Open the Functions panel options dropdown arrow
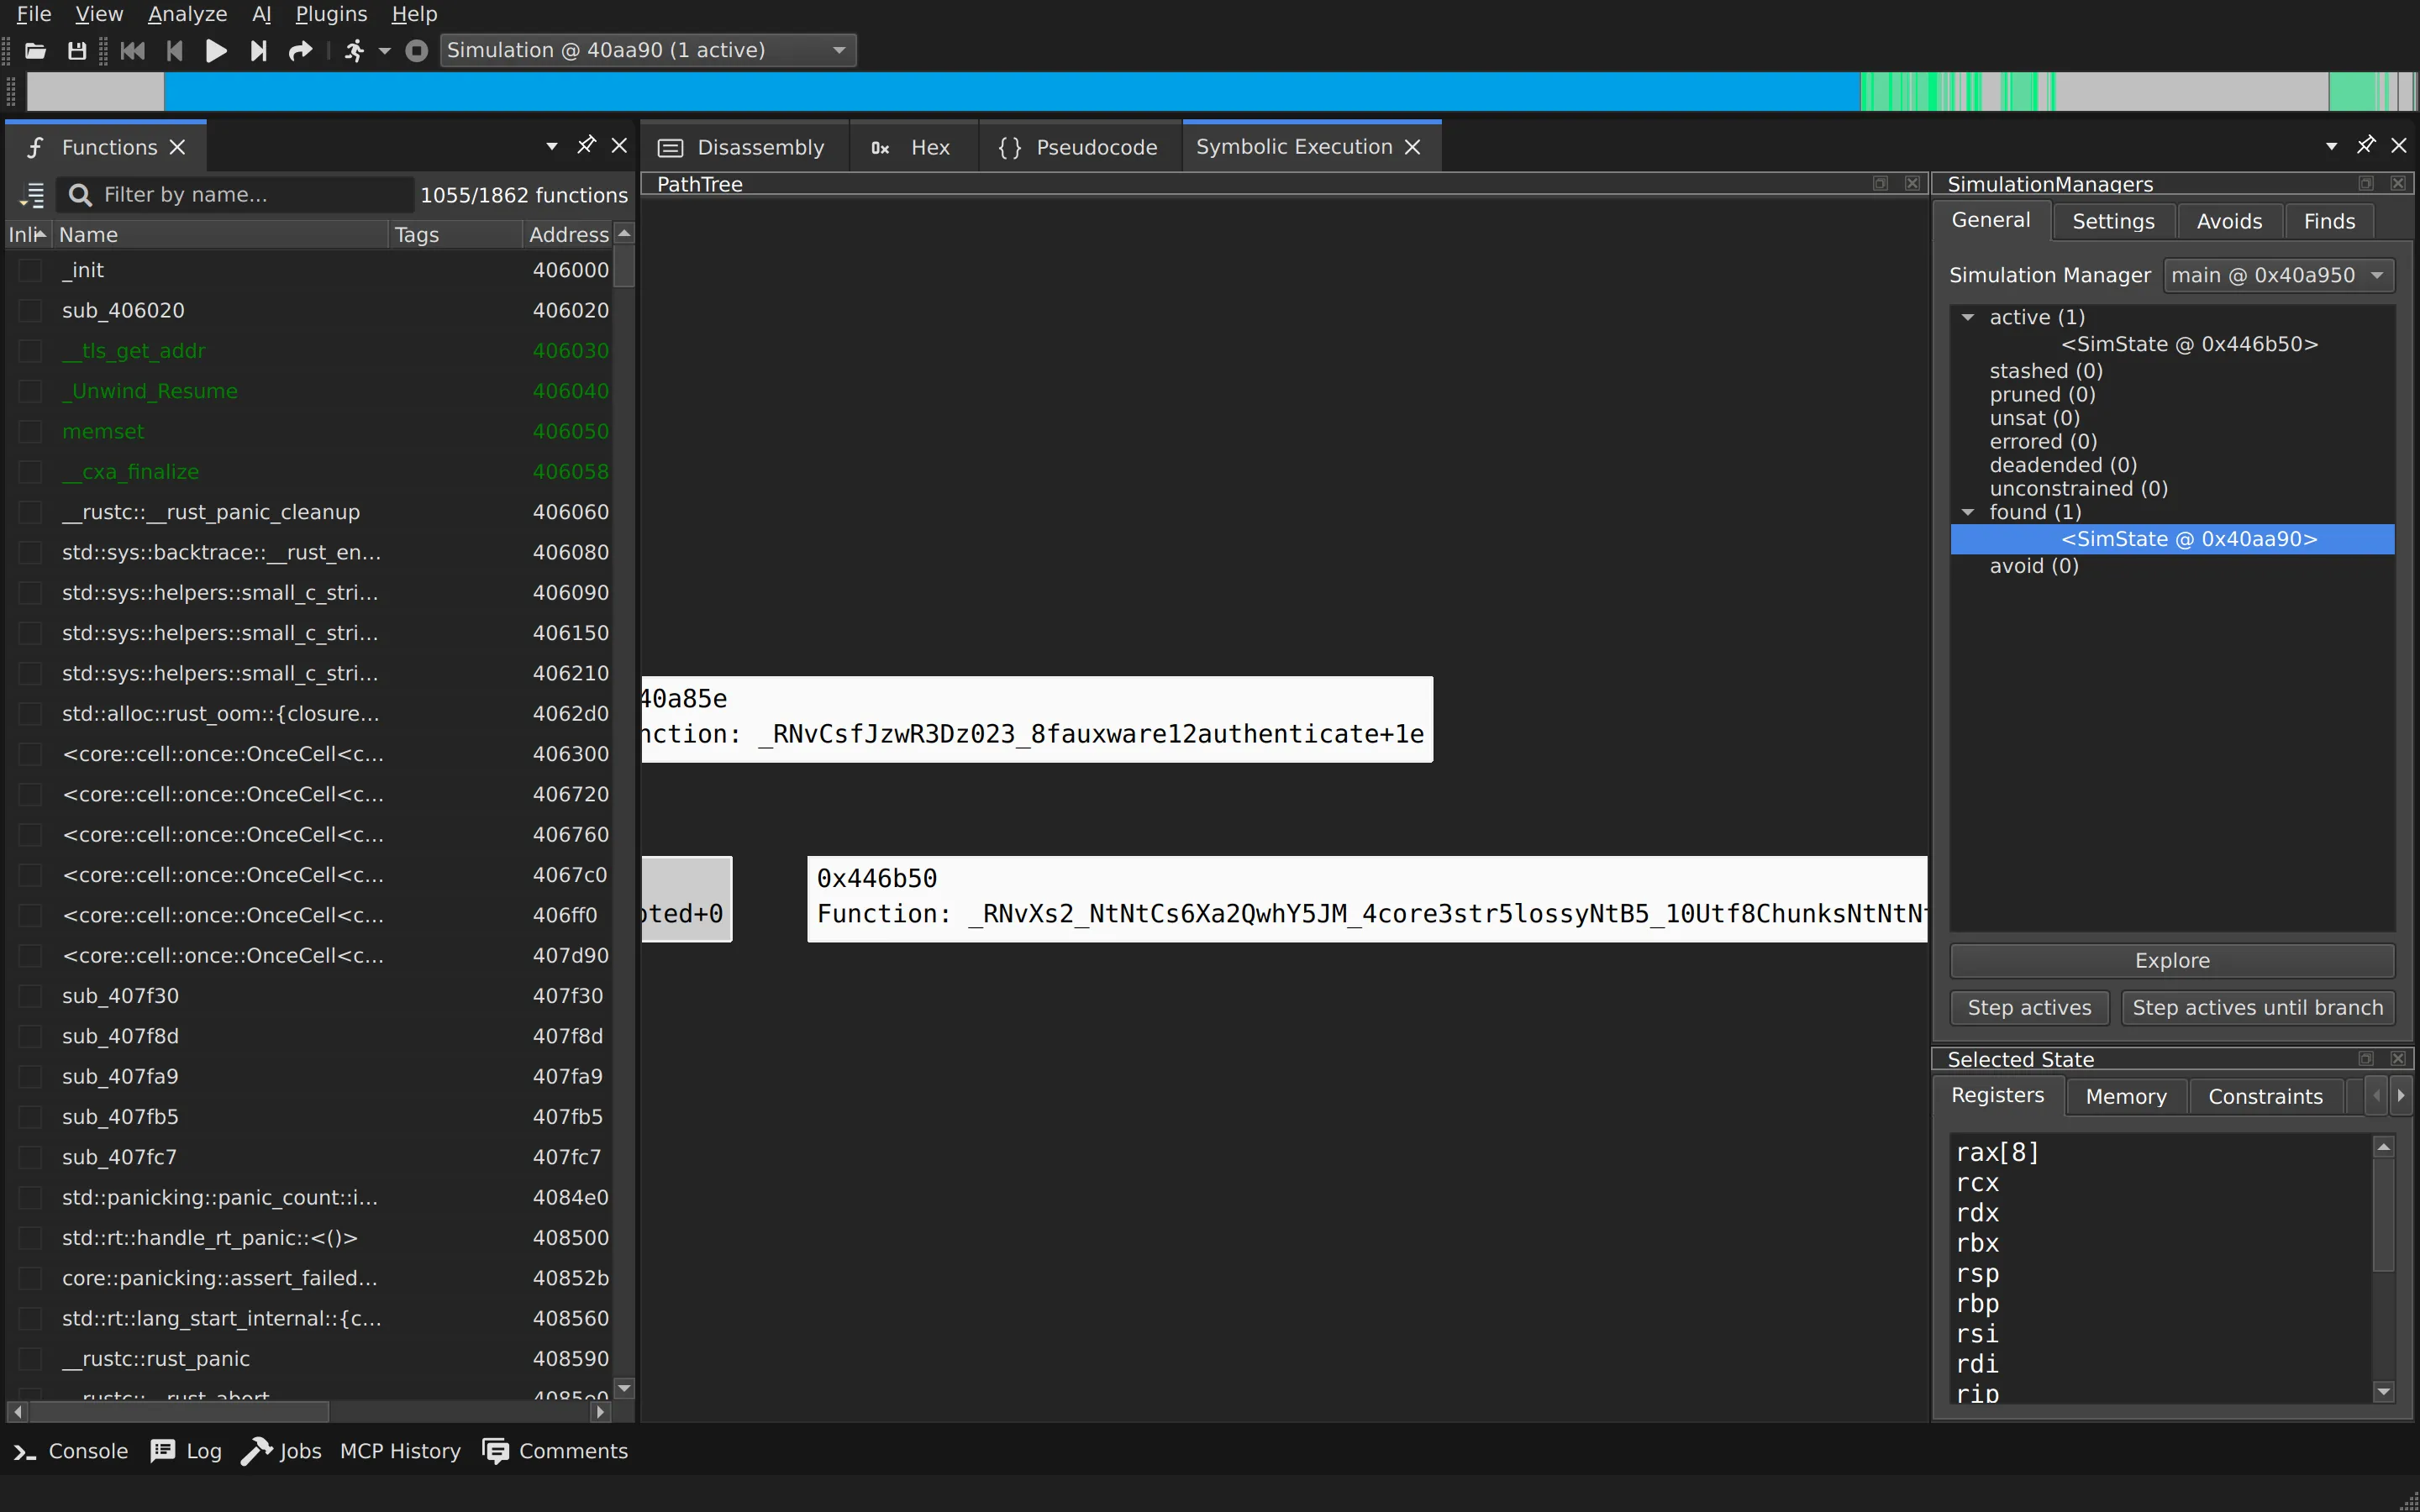Screen dimensions: 2420x1512 (552, 146)
